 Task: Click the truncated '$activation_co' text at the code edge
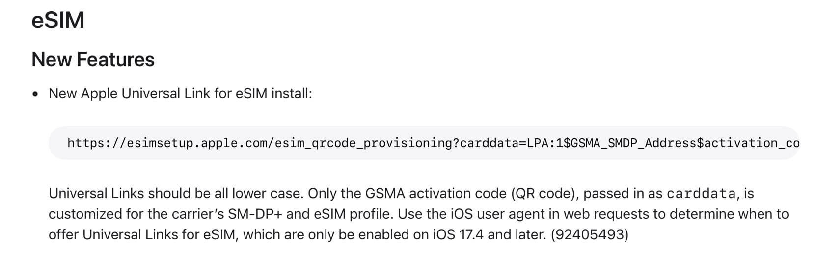tap(748, 143)
